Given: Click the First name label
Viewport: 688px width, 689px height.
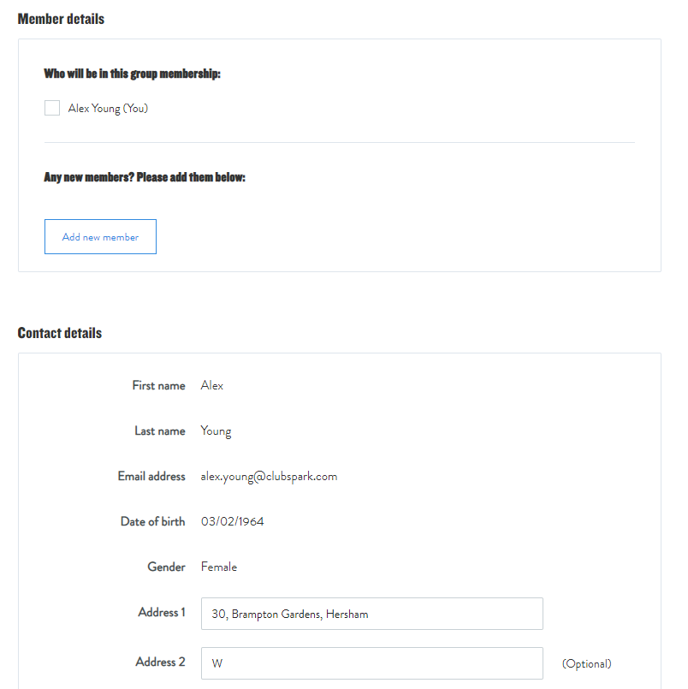Looking at the screenshot, I should tap(158, 386).
